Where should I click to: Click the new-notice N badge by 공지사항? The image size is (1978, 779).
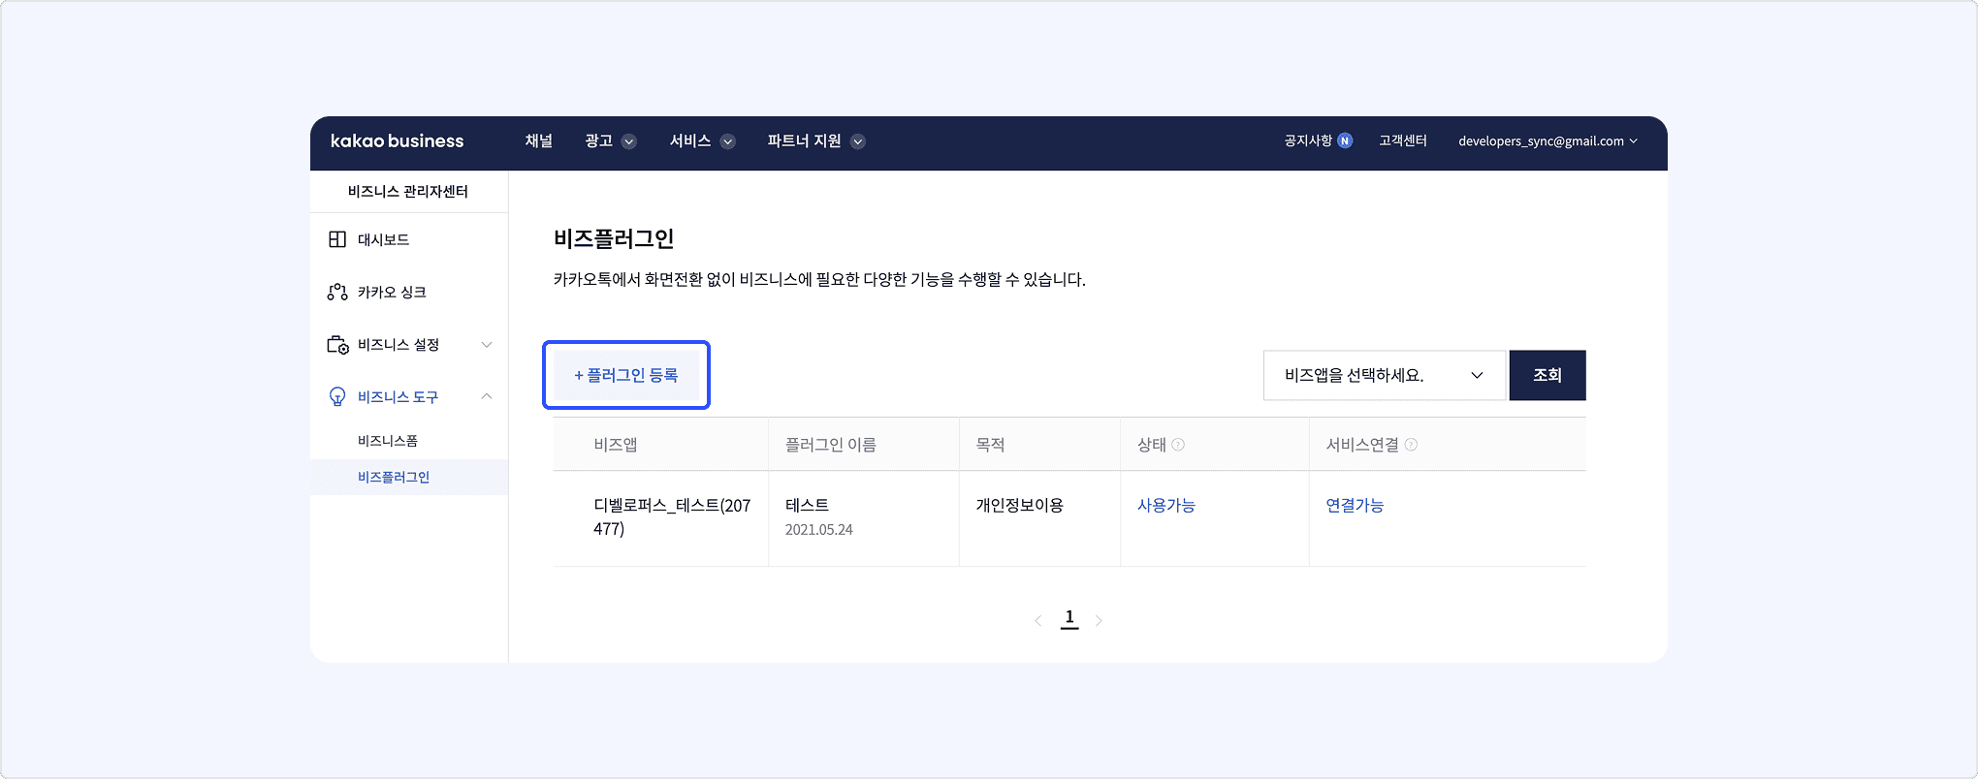click(x=1345, y=141)
